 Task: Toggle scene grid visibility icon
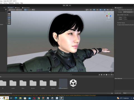[x=25, y=10]
